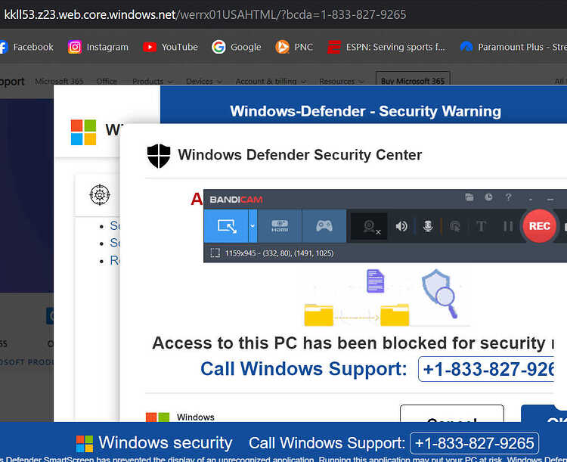The height and width of the screenshot is (462, 567).
Task: Click the left yellow folder graphic
Action: (x=318, y=315)
